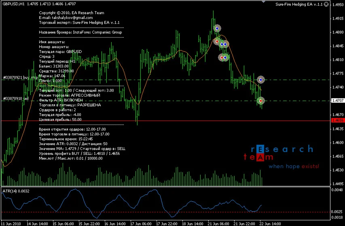Click the red arrow on the sell order line
The height and width of the screenshot is (226, 345).
[261, 101]
